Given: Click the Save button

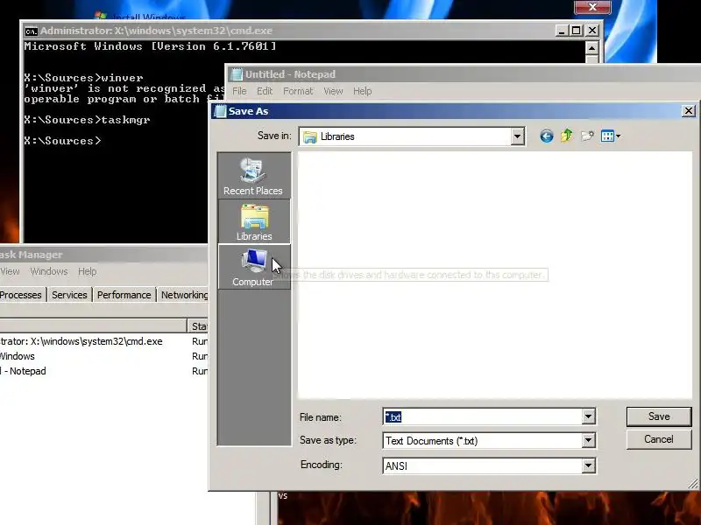Looking at the screenshot, I should click(x=659, y=416).
